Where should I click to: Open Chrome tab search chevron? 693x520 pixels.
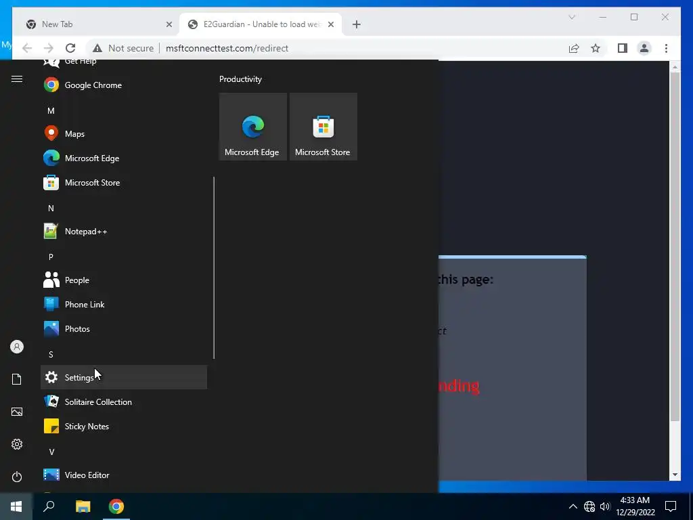click(572, 17)
